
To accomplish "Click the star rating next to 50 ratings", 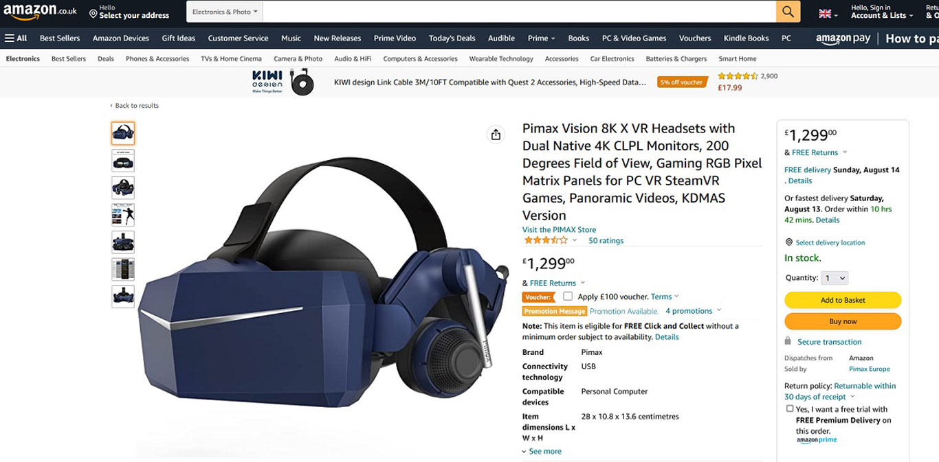I will click(x=546, y=240).
